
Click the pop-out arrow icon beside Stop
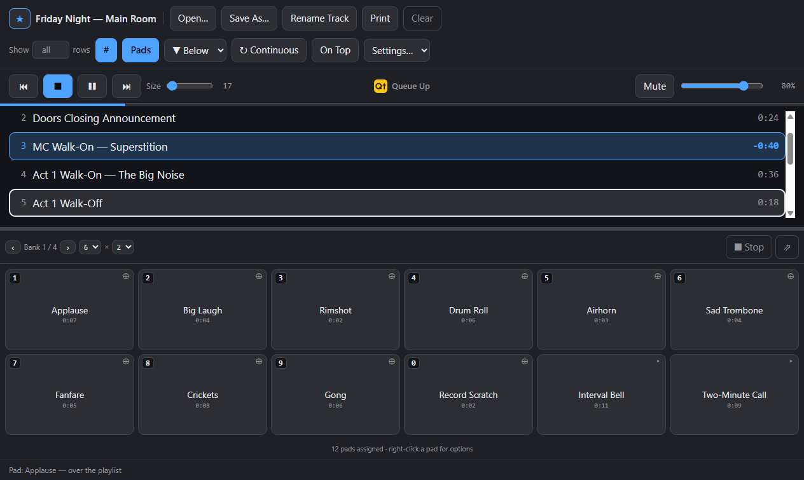[x=787, y=247]
